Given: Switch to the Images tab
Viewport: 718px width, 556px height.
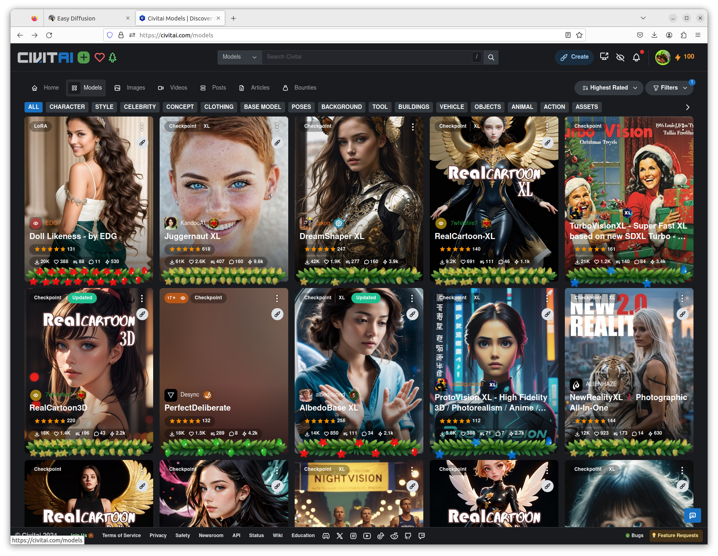Looking at the screenshot, I should click(130, 88).
